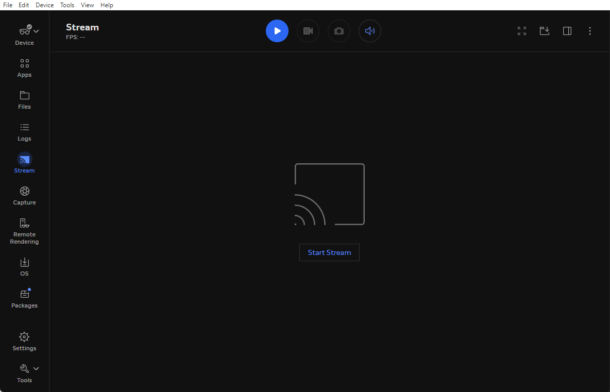Take a screenshot with the camera icon

pyautogui.click(x=338, y=31)
